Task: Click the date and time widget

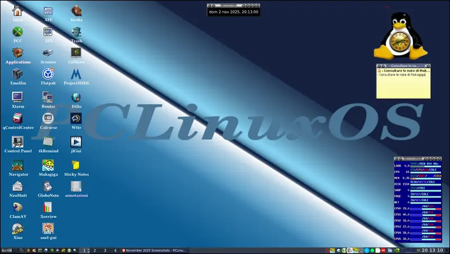Action: click(233, 12)
